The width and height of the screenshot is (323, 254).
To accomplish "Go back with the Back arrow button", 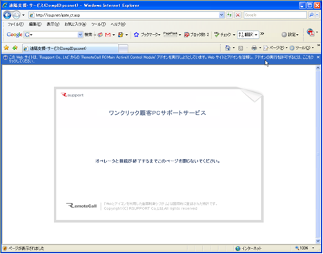I will 7,15.
